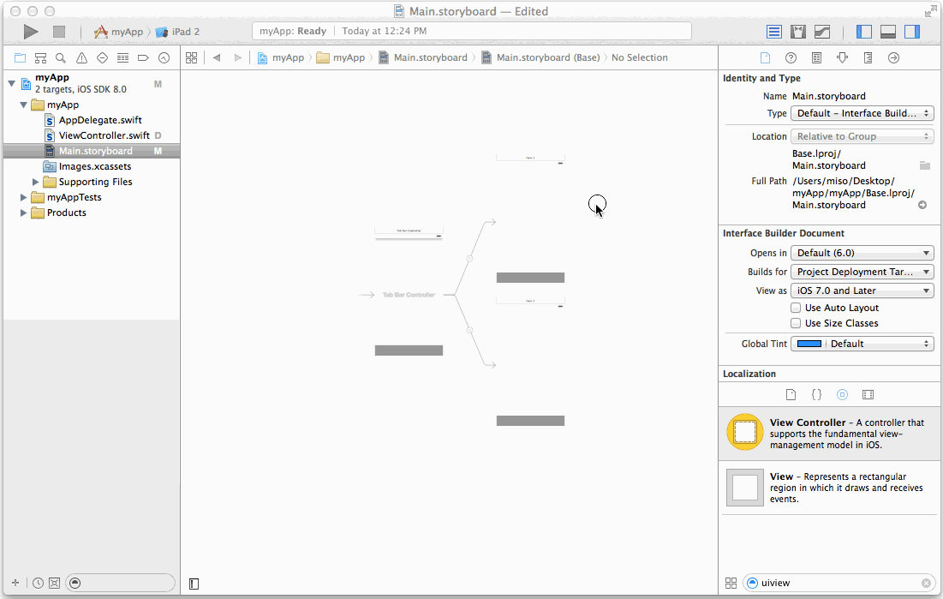Open the Version editor
Image resolution: width=943 pixels, height=599 pixels.
[x=821, y=31]
